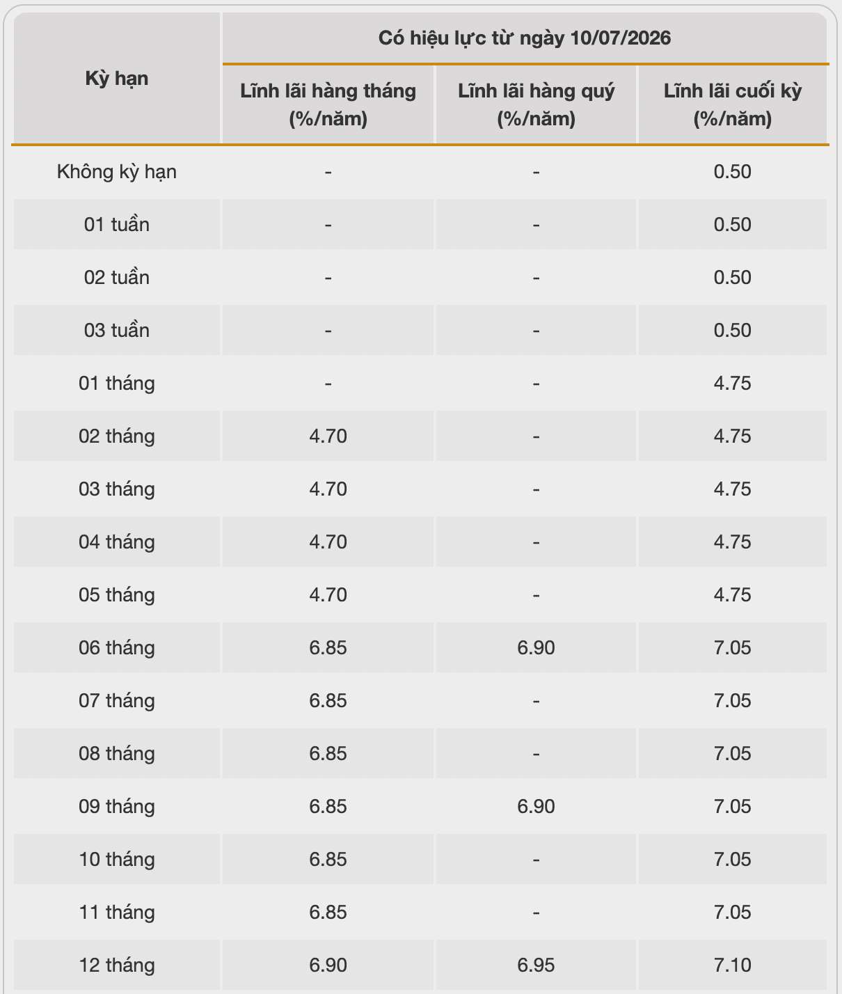Viewport: 842px width, 994px height.
Task: Select the 01 tháng term cell
Action: pyautogui.click(x=117, y=383)
